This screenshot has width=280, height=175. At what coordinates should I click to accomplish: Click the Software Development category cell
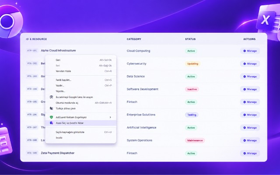(143, 89)
